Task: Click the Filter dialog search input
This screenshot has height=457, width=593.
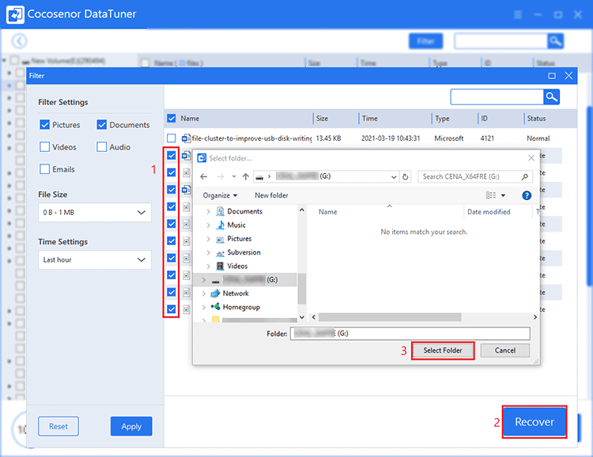Action: pyautogui.click(x=497, y=97)
